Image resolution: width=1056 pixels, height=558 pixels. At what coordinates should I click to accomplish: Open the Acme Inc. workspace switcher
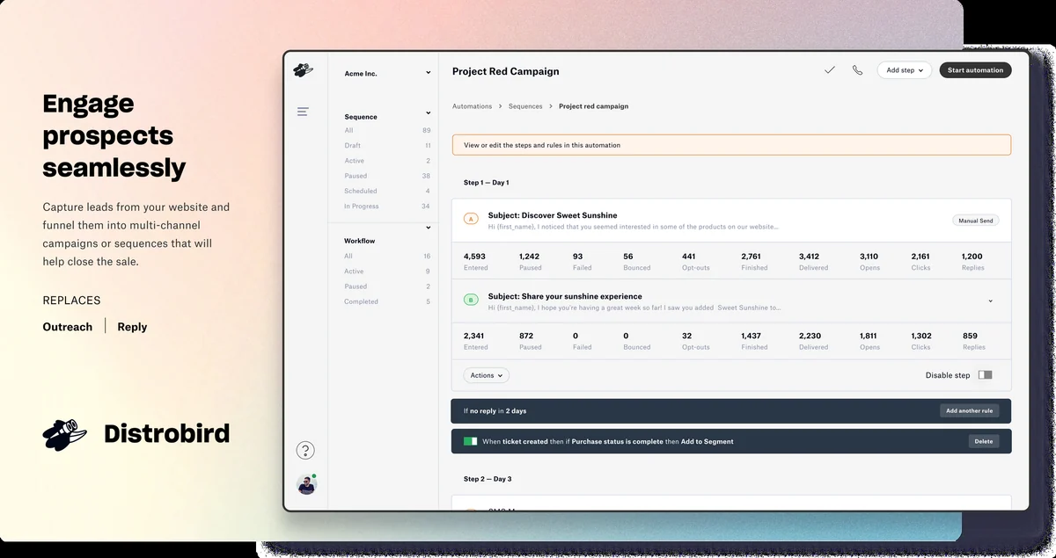[387, 74]
